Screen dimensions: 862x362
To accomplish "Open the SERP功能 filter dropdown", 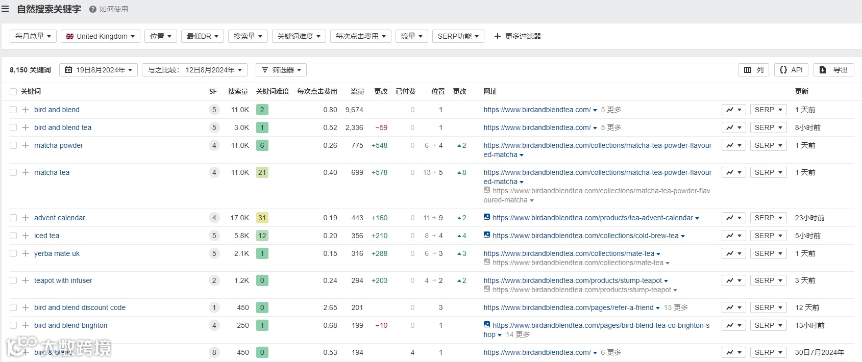I will [x=458, y=36].
